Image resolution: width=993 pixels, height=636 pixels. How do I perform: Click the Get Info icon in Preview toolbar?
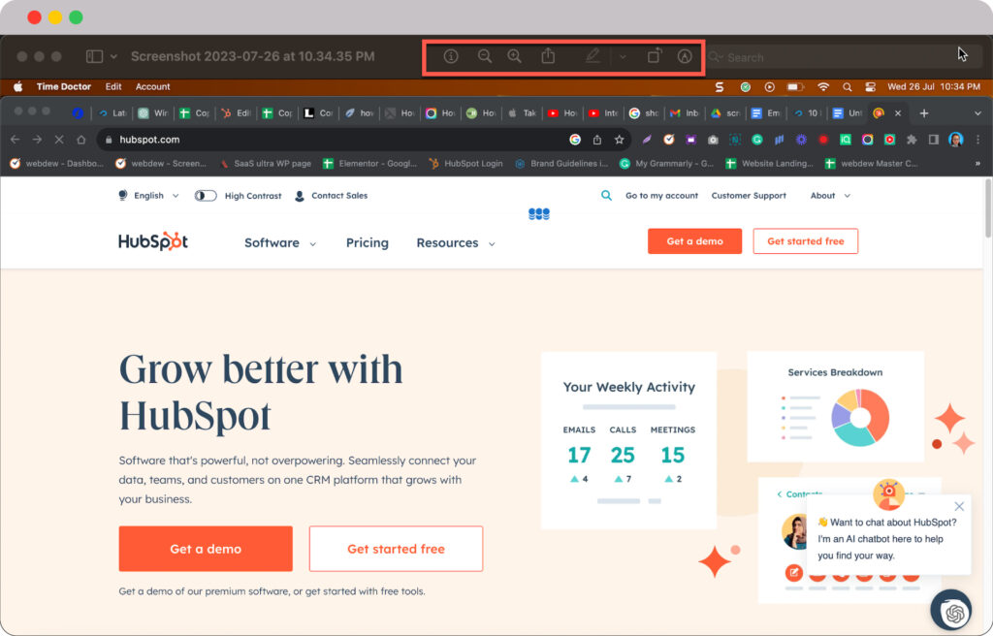[x=451, y=57]
